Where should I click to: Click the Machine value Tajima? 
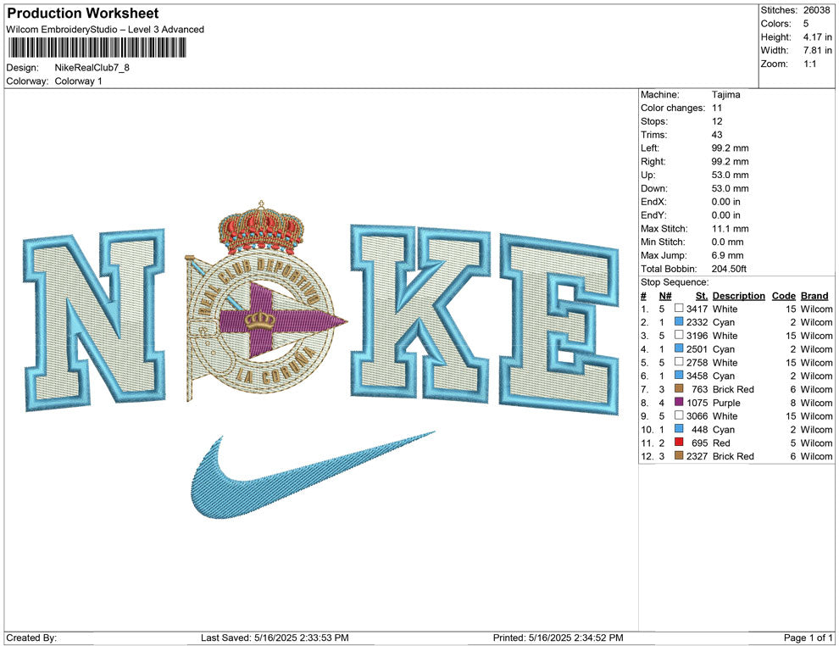coord(726,94)
